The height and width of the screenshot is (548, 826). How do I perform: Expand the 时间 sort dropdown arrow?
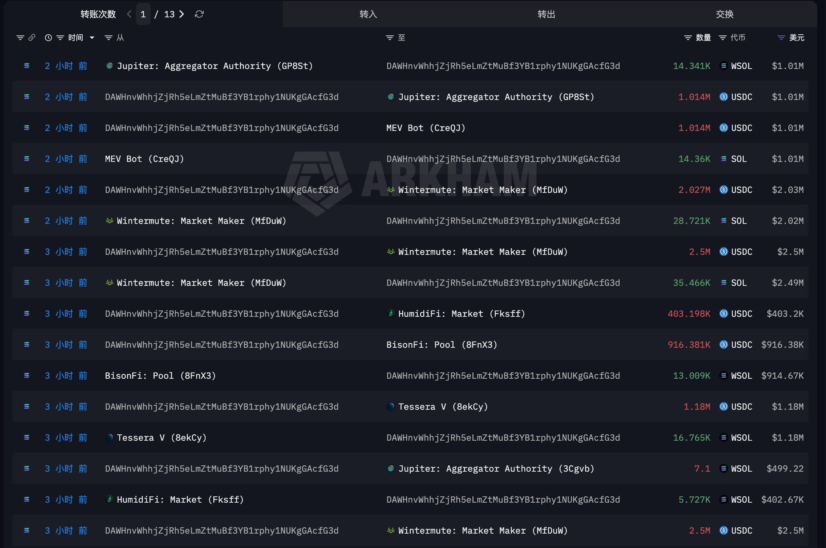point(92,38)
